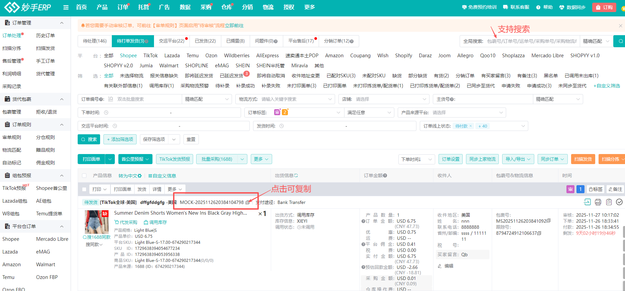Copy tracking number 8794724912106637 icon
Viewport: 625px width, 291px height.
click(x=539, y=233)
